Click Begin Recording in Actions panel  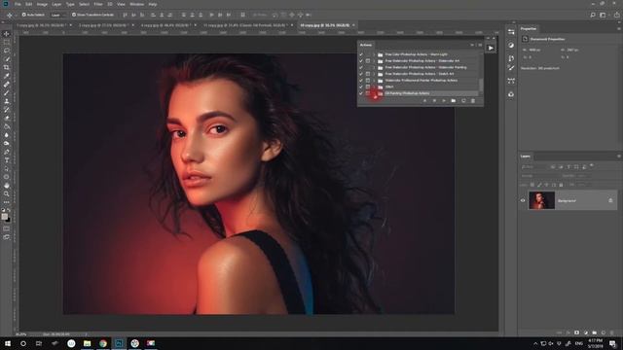coord(434,101)
